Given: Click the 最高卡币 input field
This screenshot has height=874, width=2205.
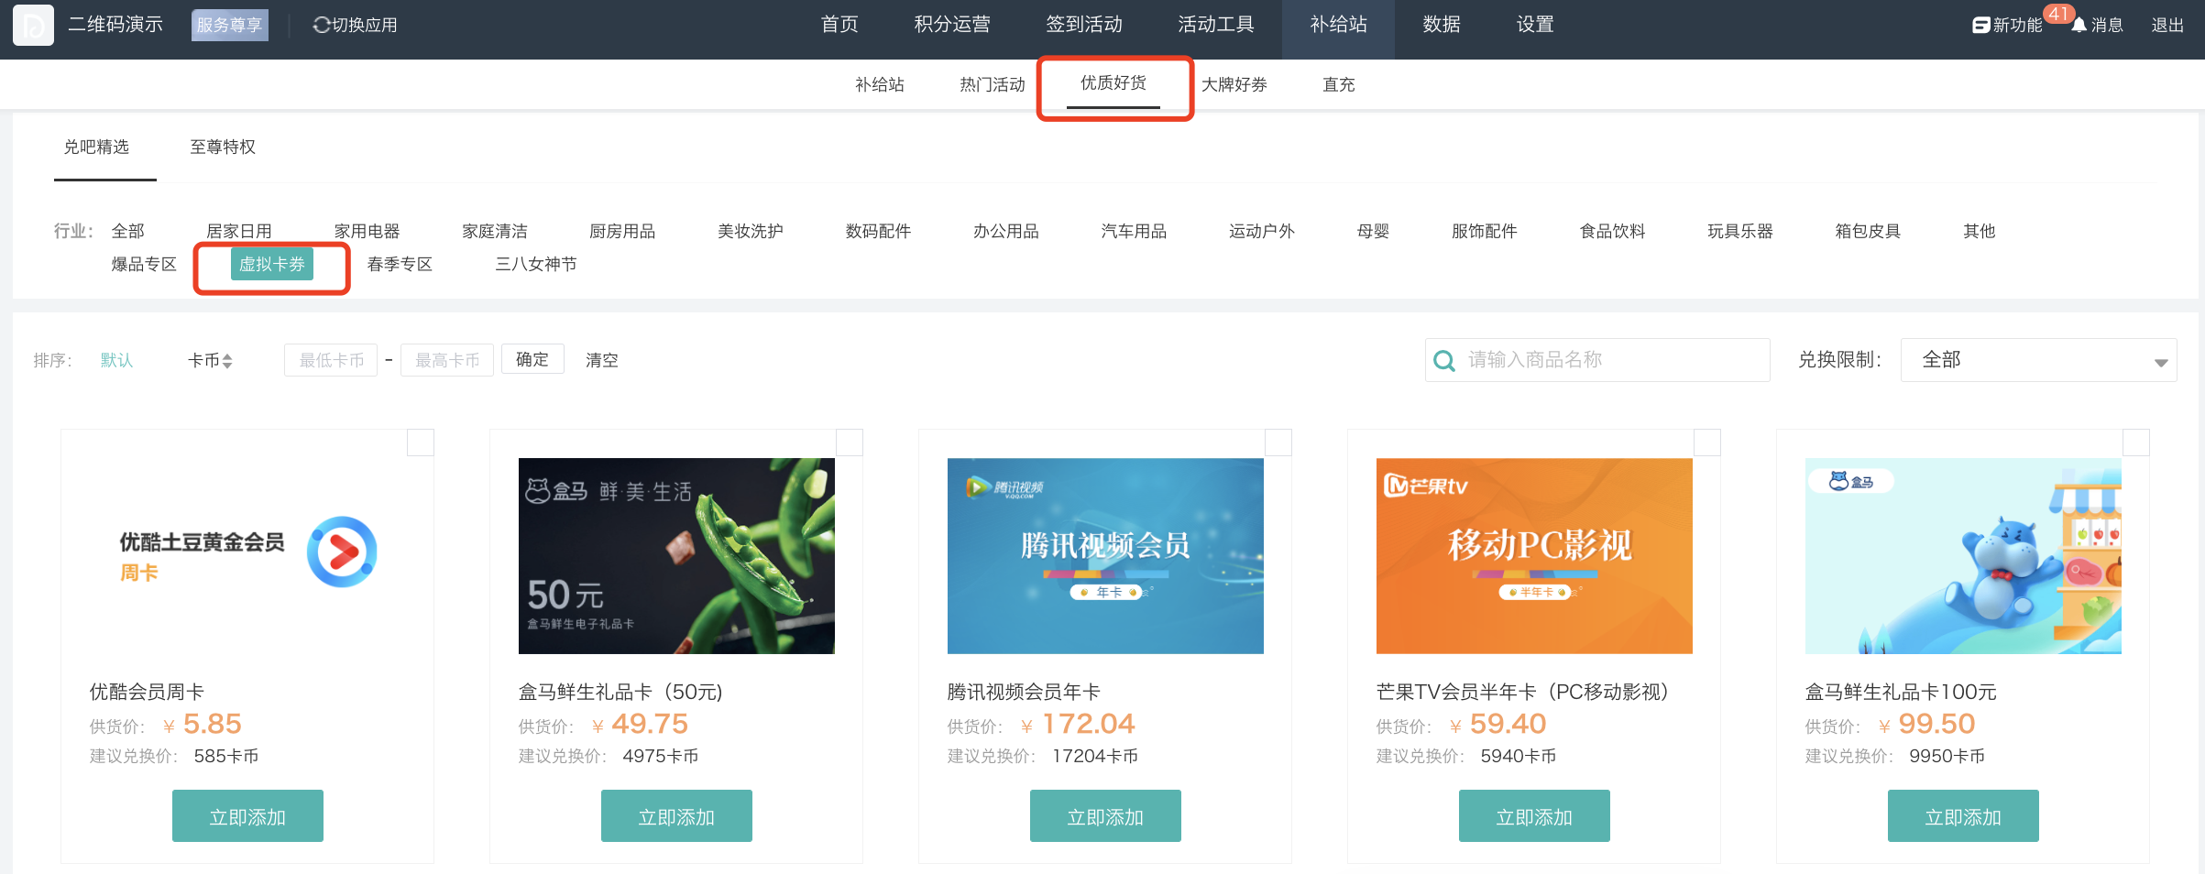Looking at the screenshot, I should [x=447, y=360].
